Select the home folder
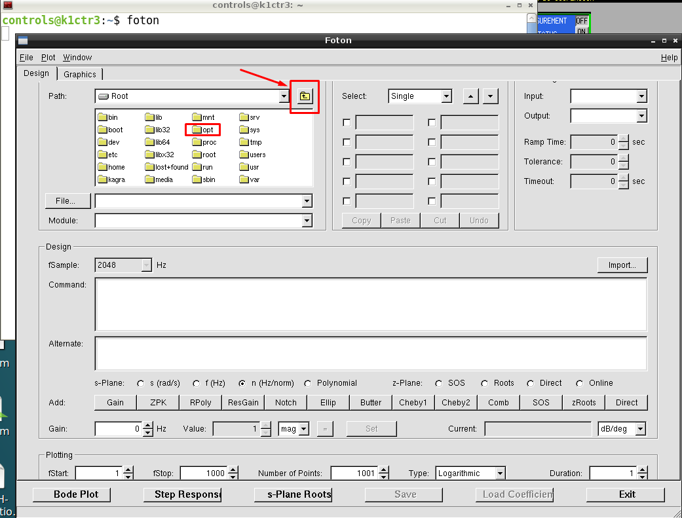The width and height of the screenshot is (682, 518). pos(111,167)
